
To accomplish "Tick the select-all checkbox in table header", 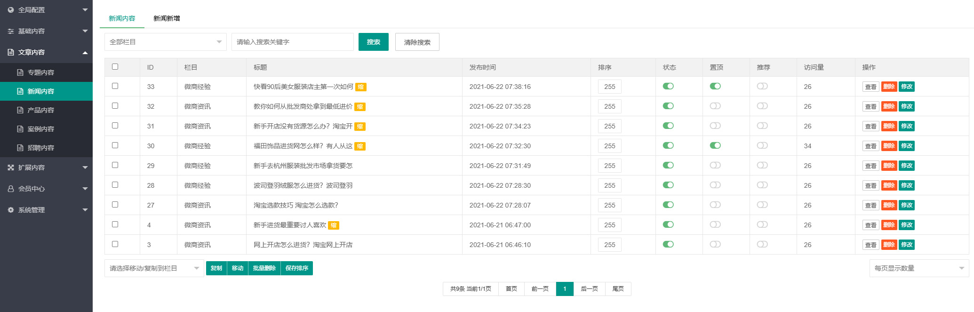I will [115, 67].
